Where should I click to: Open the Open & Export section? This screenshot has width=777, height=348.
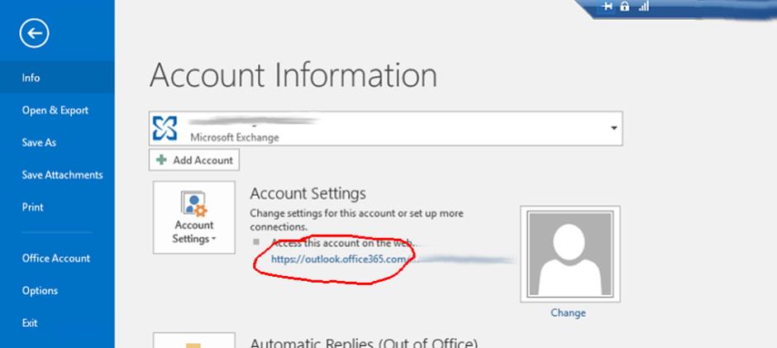coord(55,110)
